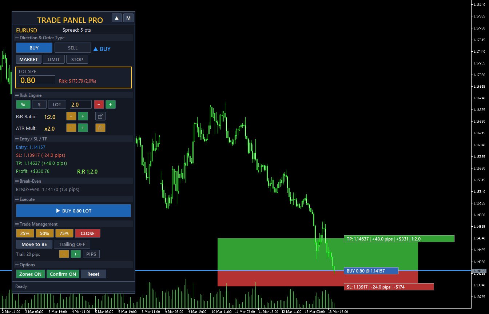The height and width of the screenshot is (314, 489).
Task: Click the Reset button under Options
Action: pos(94,274)
